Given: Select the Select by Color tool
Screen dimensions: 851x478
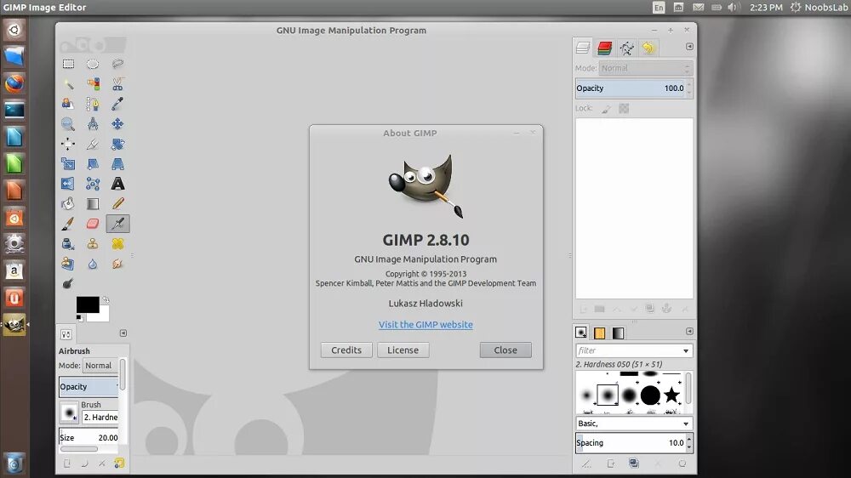Looking at the screenshot, I should tap(93, 84).
